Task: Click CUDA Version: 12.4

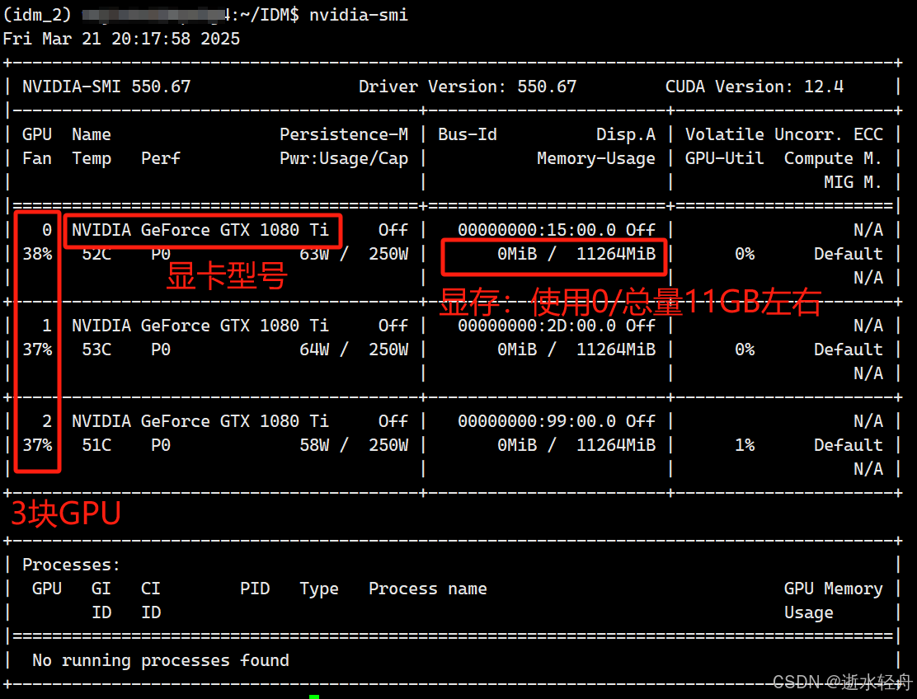Action: 755,87
